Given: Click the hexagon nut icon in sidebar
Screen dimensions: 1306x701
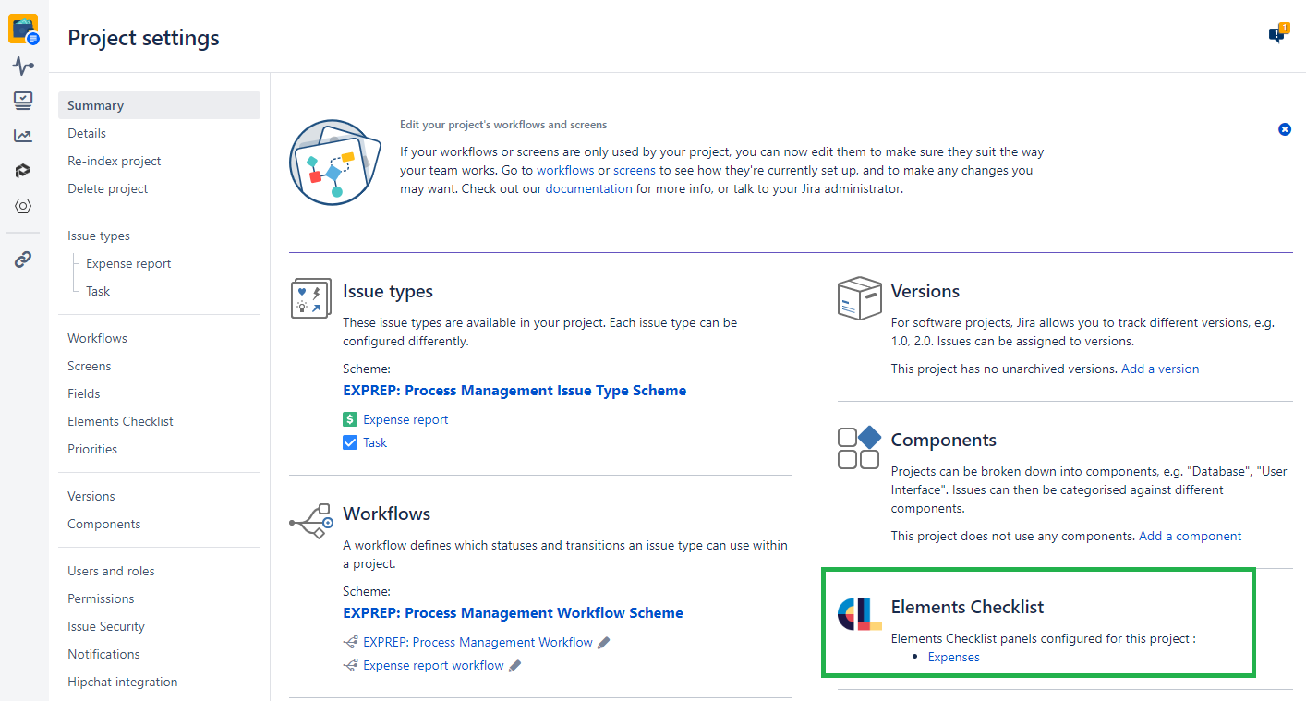Looking at the screenshot, I should pos(23,206).
